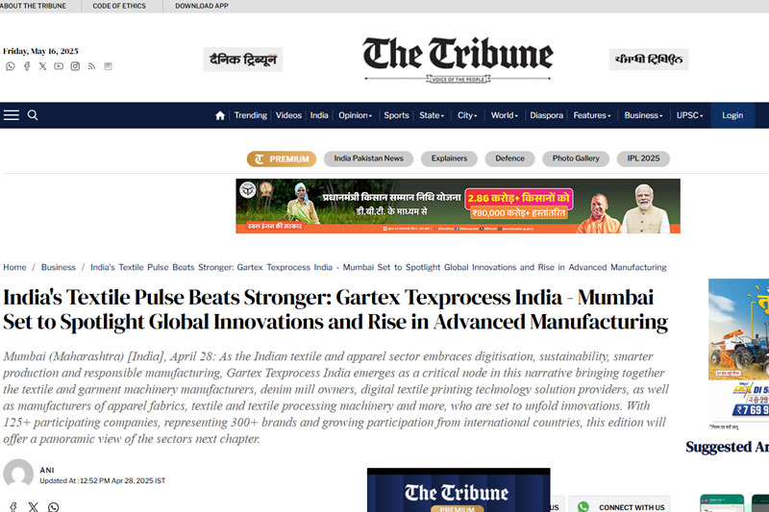This screenshot has width=769, height=512.
Task: Expand the World dropdown
Action: (504, 115)
